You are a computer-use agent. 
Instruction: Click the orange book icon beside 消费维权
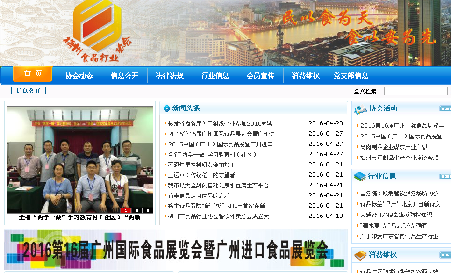[360, 255]
